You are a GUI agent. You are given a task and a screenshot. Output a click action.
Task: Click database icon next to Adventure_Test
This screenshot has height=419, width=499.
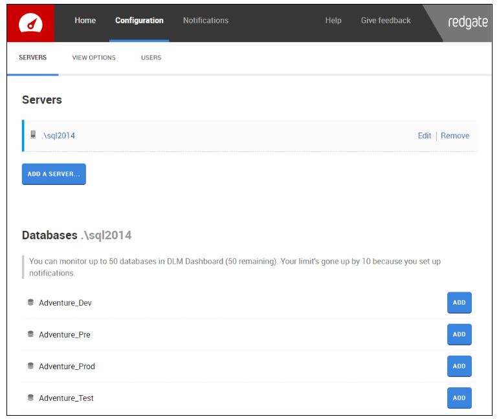point(30,398)
